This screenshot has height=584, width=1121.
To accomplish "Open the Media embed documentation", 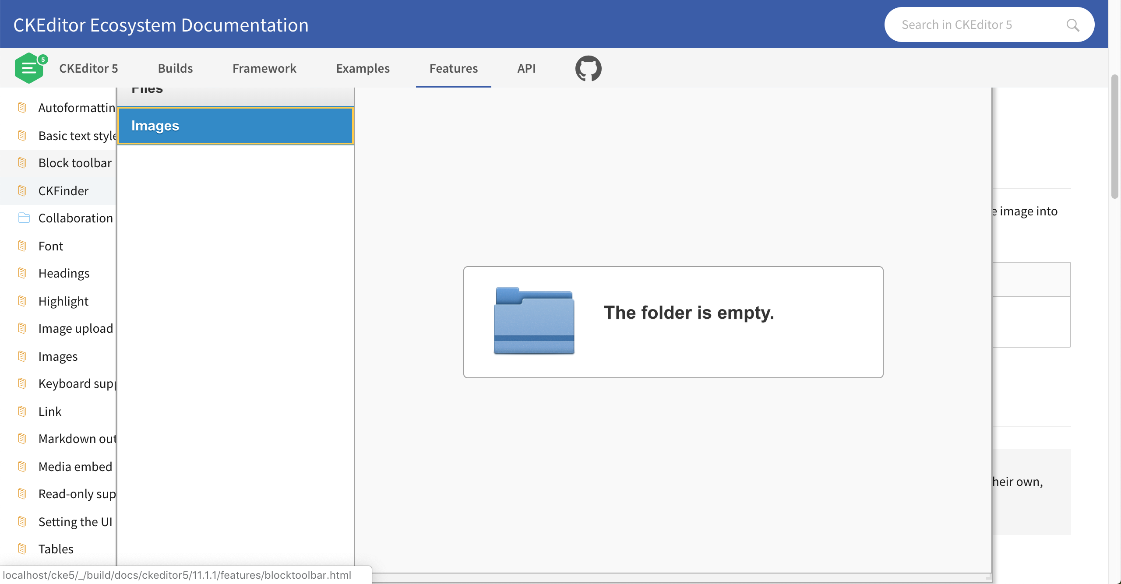I will click(75, 466).
